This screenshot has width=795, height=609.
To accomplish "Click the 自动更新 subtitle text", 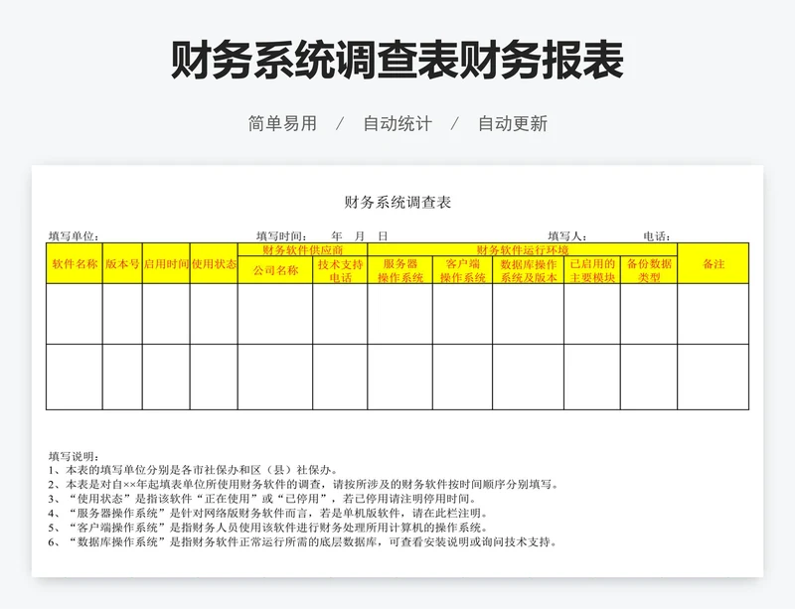I will point(513,124).
